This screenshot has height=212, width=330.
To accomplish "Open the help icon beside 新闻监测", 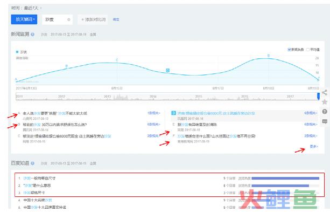I will click(x=32, y=34).
